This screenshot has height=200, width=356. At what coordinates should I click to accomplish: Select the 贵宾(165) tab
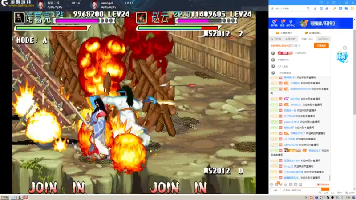(307, 39)
